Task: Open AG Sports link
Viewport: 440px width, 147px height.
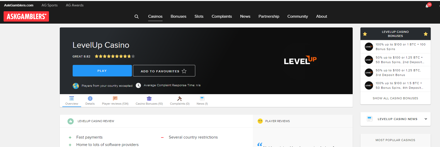Action: pos(49,5)
